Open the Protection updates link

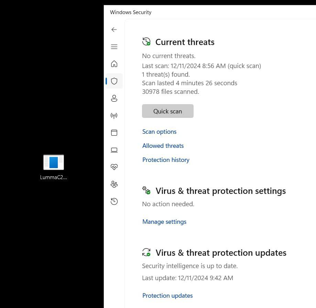pyautogui.click(x=167, y=296)
